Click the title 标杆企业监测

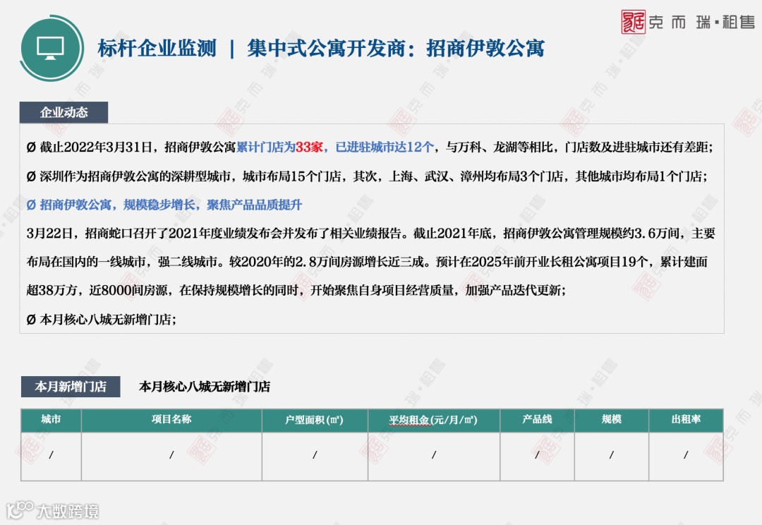(x=157, y=48)
